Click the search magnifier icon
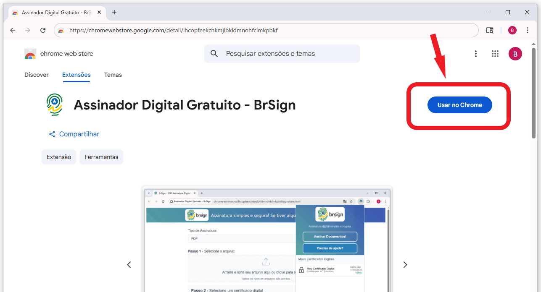 point(214,54)
